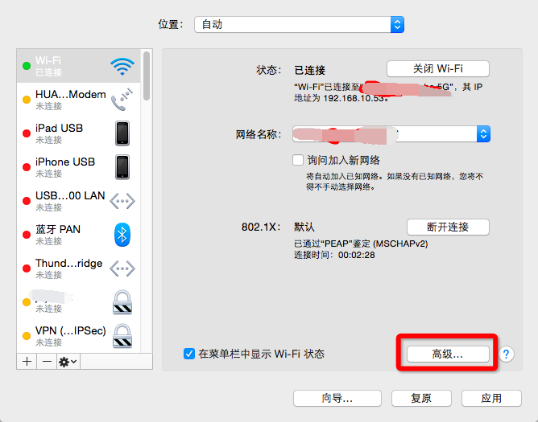Open the gear action menu dropdown
The image size is (538, 422).
tap(68, 362)
